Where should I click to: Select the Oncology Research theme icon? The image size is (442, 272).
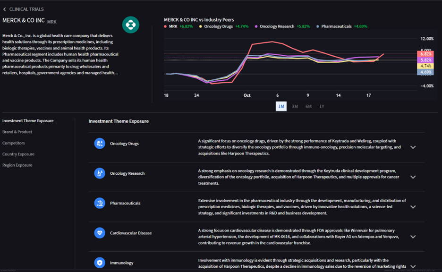[100, 173]
